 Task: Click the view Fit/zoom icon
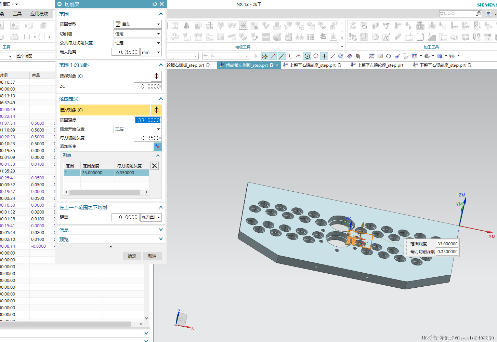pos(372,56)
